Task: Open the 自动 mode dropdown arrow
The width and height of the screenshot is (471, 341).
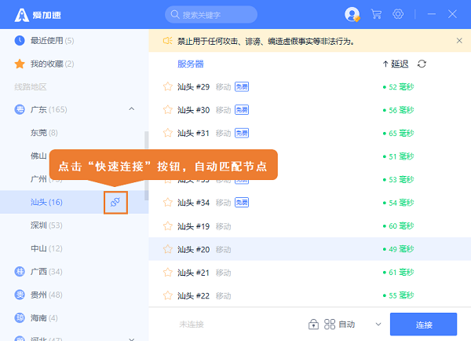Action: (x=378, y=324)
